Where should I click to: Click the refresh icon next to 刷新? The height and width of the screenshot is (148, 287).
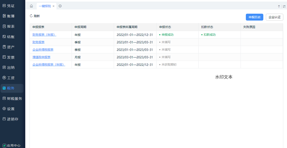click(31, 16)
